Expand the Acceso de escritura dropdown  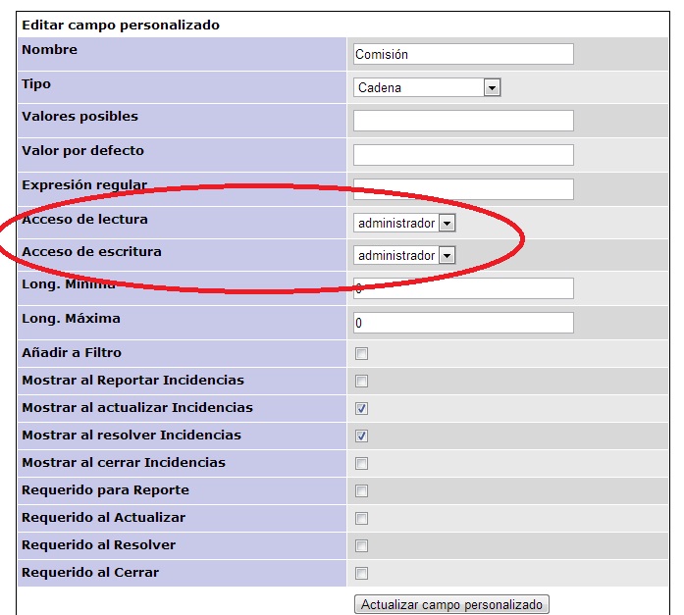tap(404, 255)
